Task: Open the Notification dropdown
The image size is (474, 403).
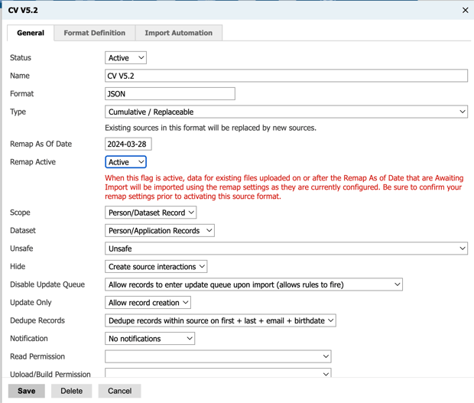Action: 149,339
